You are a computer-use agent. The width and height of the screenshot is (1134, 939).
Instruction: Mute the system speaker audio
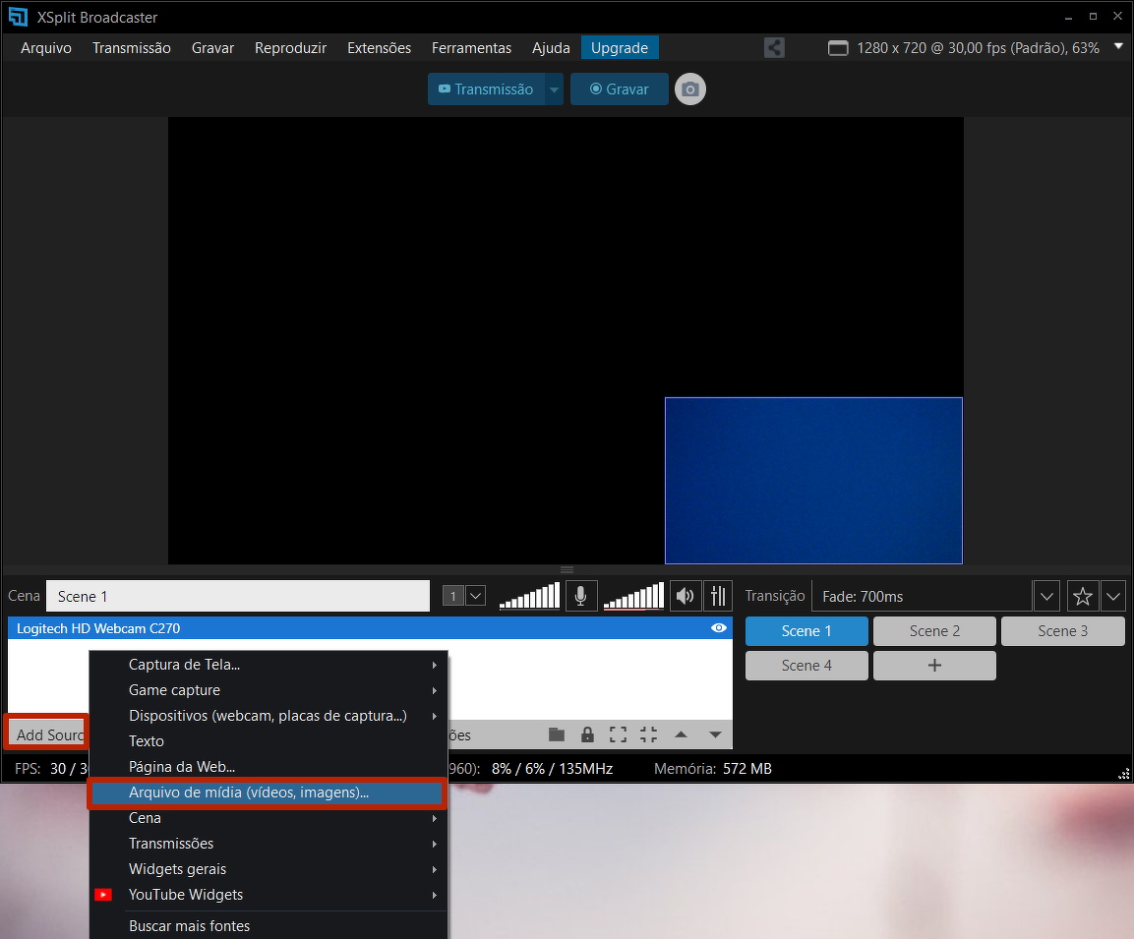(685, 596)
